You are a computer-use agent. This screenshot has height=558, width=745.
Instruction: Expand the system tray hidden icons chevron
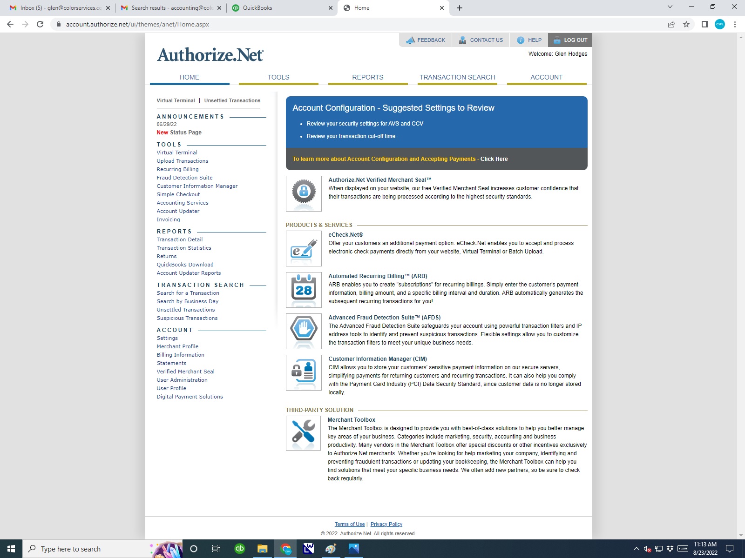tap(636, 549)
